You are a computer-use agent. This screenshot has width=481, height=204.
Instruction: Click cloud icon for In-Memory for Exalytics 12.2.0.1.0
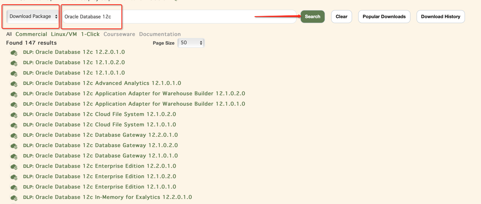point(14,198)
